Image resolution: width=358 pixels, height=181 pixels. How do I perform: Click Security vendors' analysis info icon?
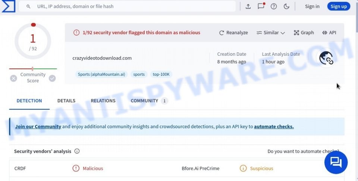[x=77, y=151]
